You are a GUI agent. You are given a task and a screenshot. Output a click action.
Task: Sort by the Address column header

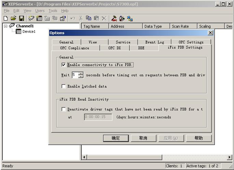126,26
